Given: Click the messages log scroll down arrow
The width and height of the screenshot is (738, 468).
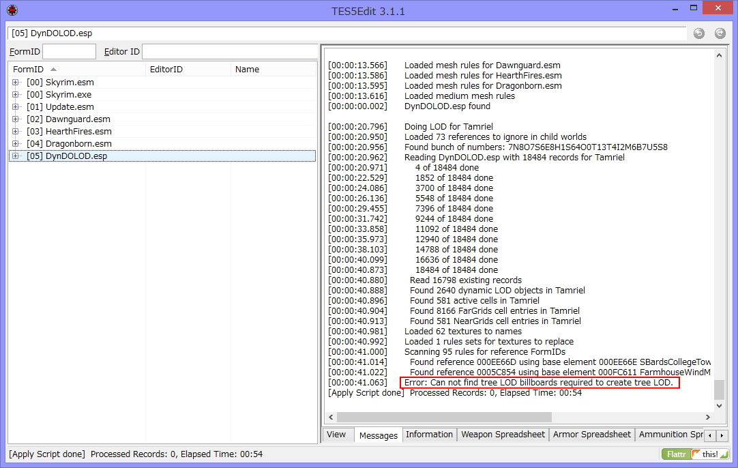Looking at the screenshot, I should (x=719, y=406).
